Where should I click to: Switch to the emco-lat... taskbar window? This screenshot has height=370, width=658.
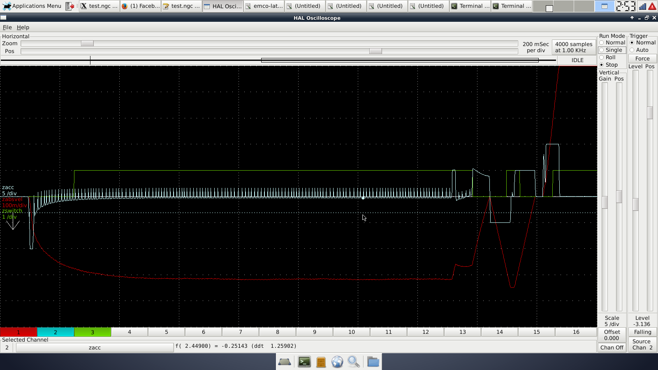[264, 6]
